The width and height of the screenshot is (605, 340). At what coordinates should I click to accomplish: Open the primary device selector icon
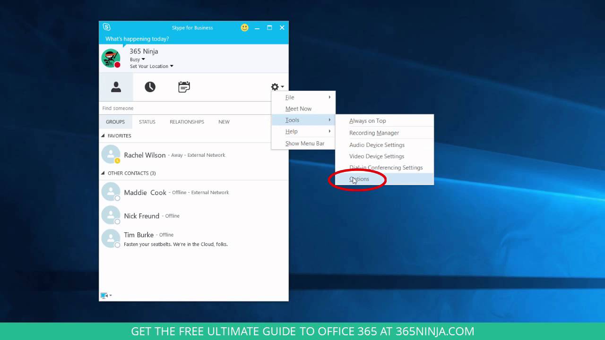click(x=106, y=296)
